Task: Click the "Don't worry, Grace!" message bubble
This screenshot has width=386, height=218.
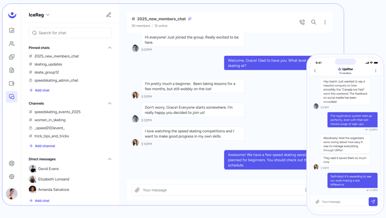Action: coord(193,110)
